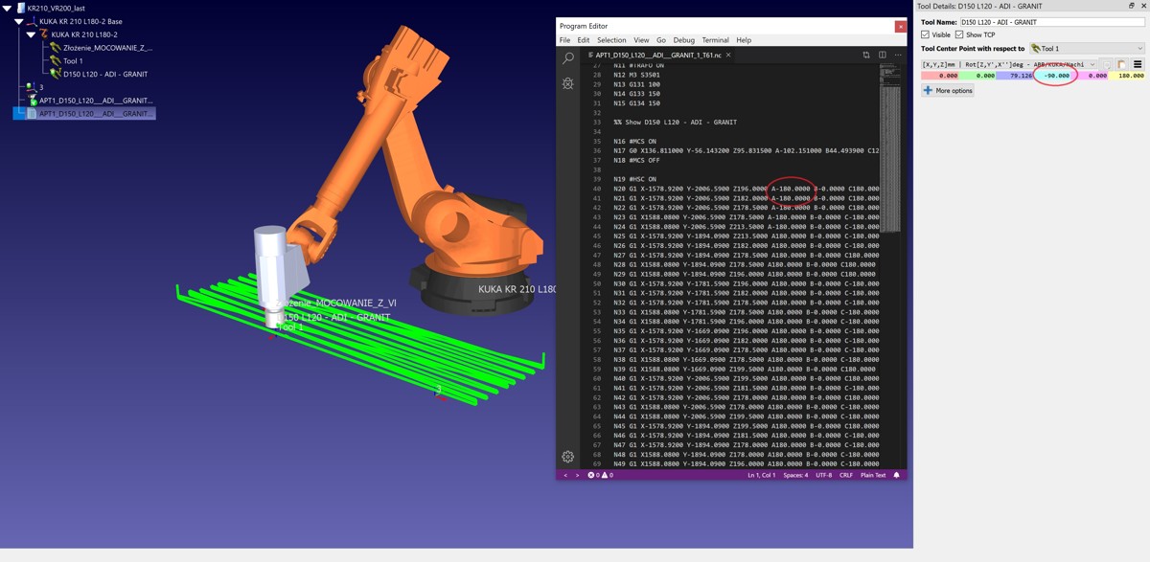The height and width of the screenshot is (562, 1150).
Task: Toggle the Show TCP checkbox
Action: 959,34
